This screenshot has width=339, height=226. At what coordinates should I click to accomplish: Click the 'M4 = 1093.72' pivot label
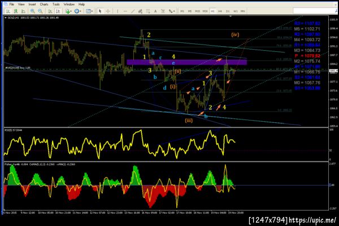pyautogui.click(x=307, y=39)
